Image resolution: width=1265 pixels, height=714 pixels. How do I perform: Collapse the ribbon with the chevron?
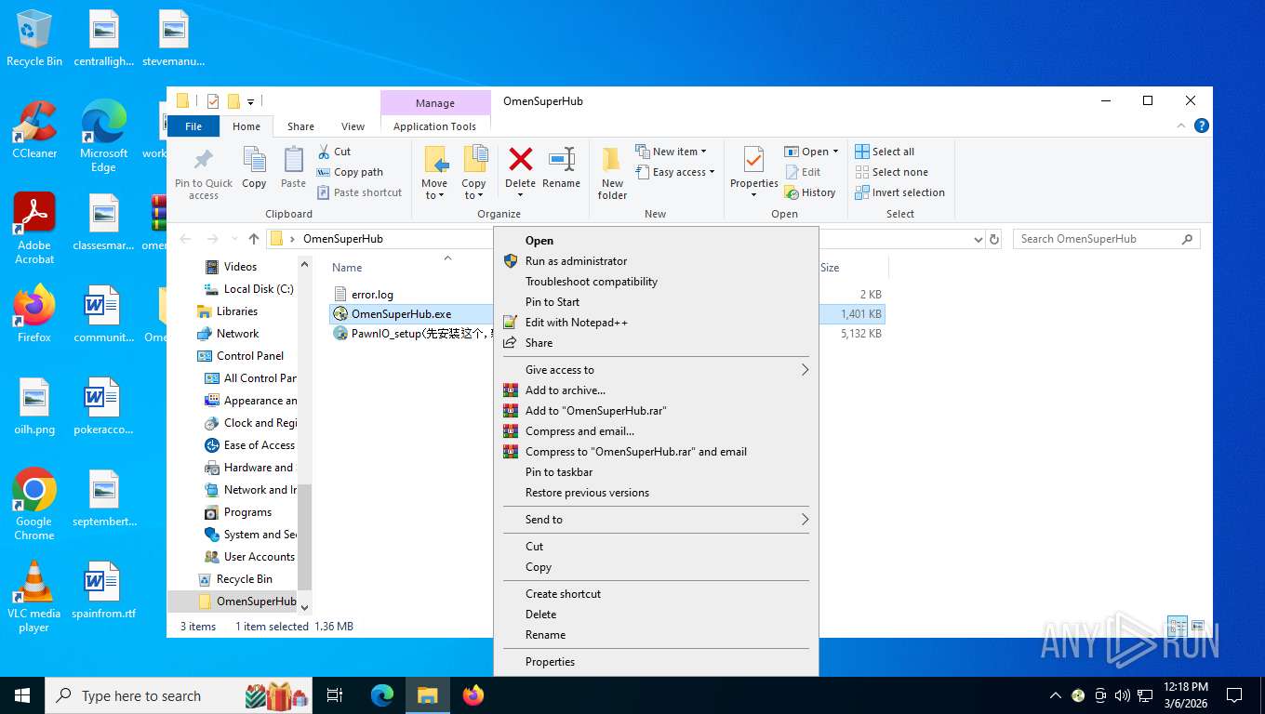coord(1181,126)
